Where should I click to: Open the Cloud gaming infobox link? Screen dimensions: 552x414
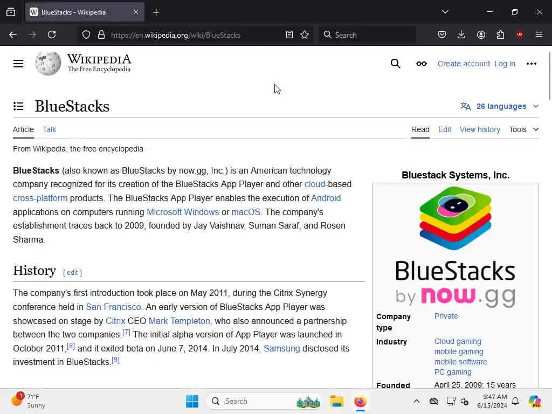(458, 341)
